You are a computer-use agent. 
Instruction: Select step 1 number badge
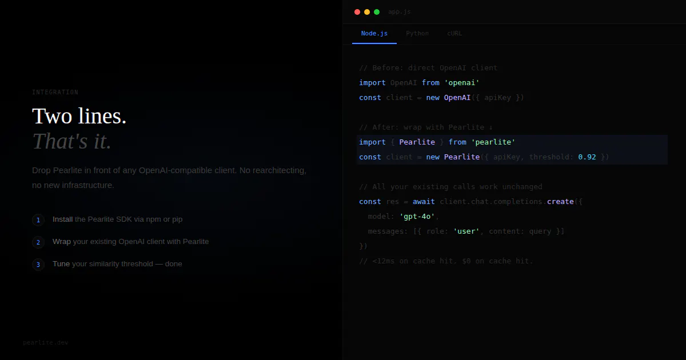point(38,220)
